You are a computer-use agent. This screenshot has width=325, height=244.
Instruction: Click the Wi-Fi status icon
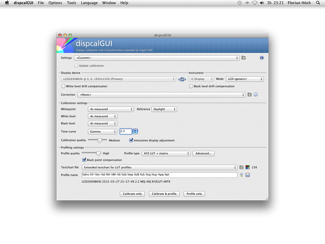tap(255, 3)
